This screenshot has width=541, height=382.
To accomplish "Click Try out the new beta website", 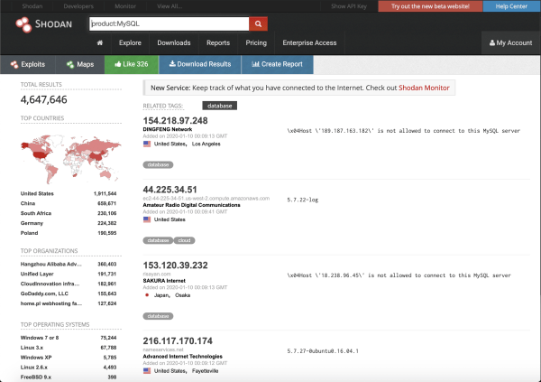I will pos(430,6).
